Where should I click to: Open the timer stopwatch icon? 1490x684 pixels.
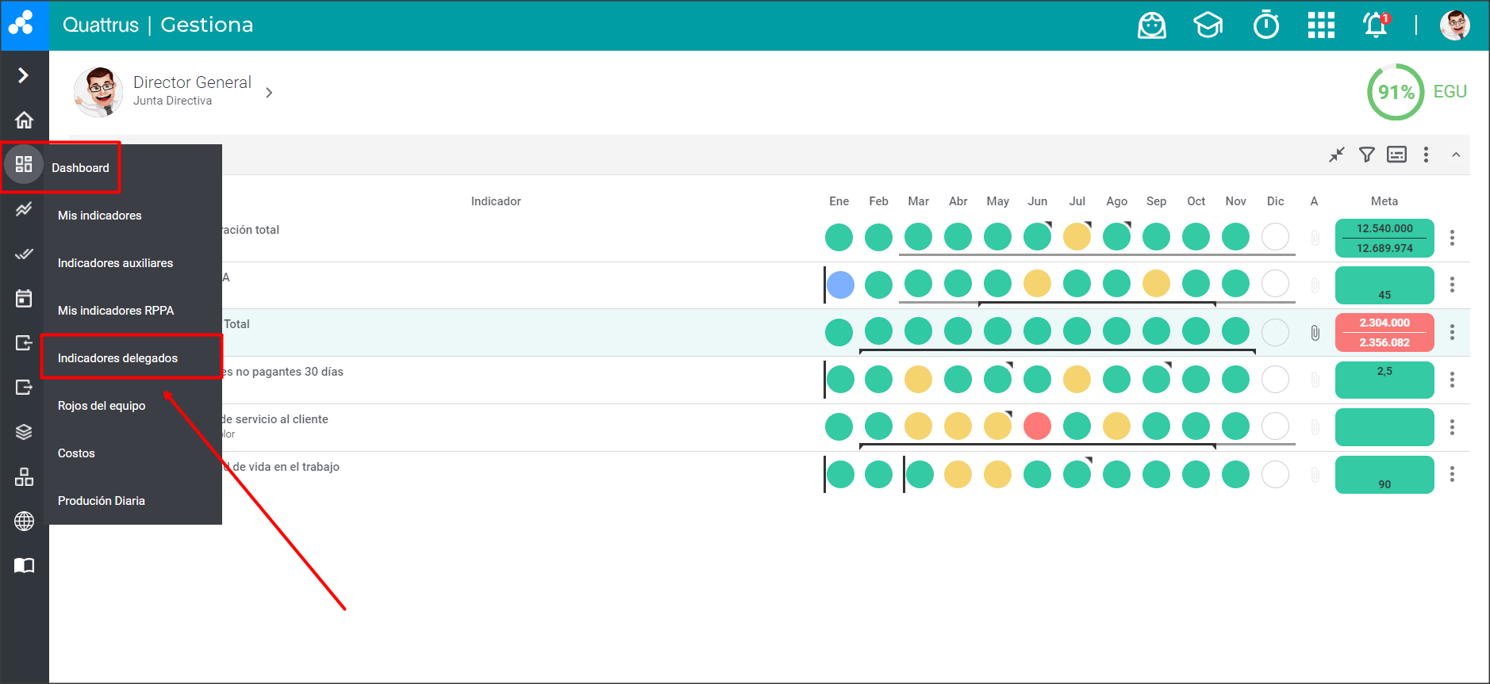coord(1265,25)
